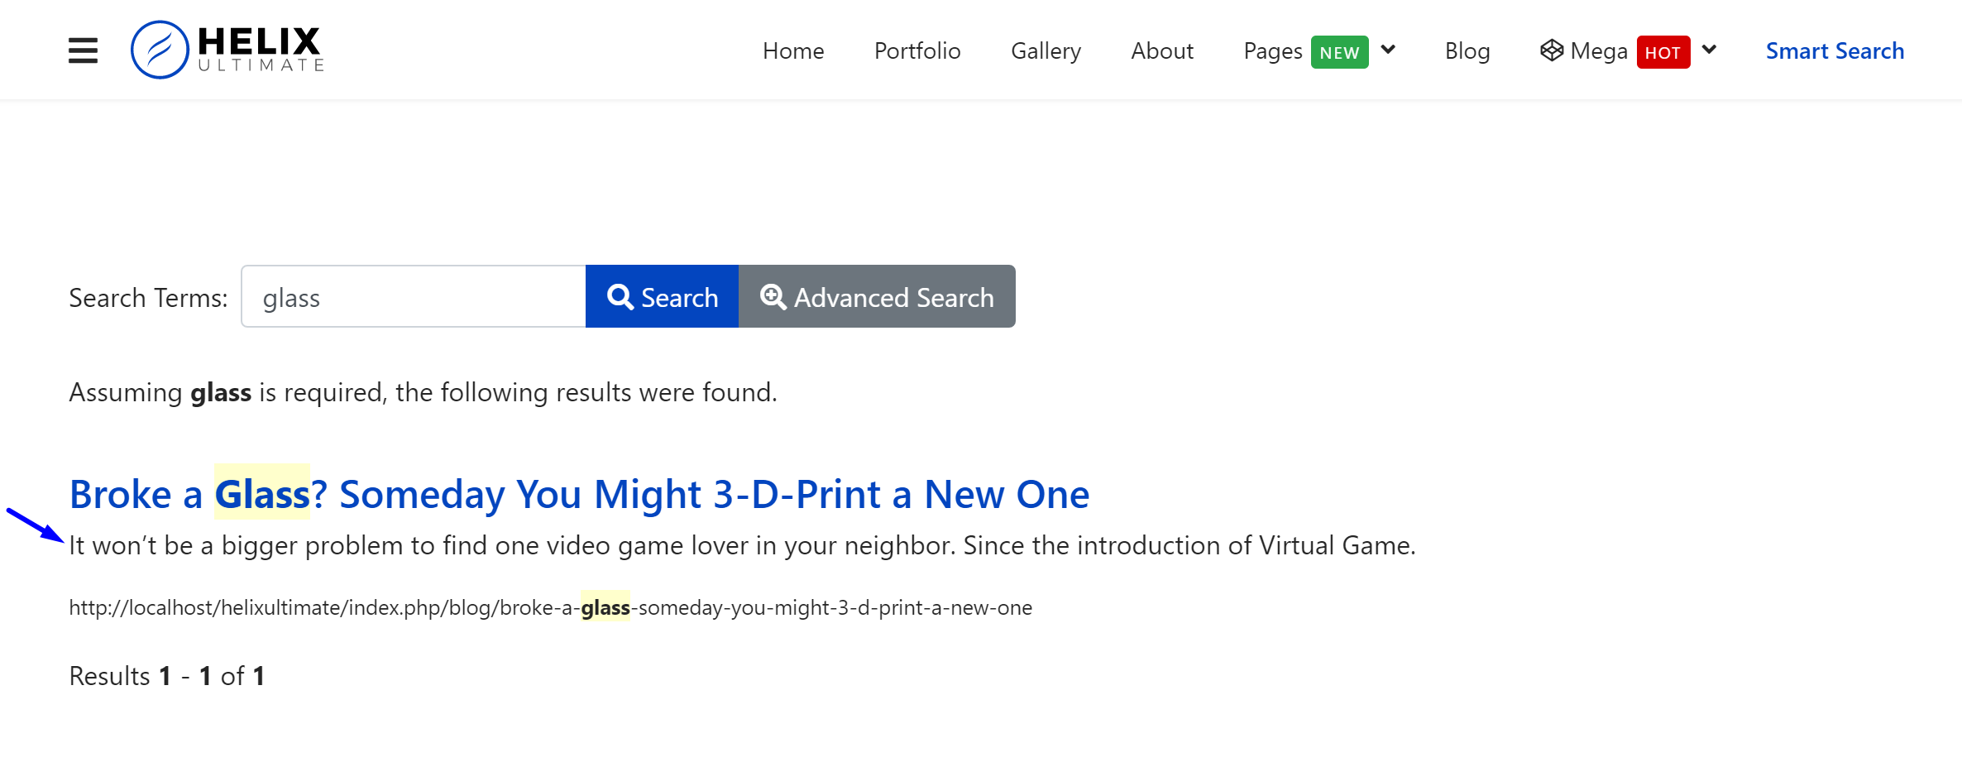Image resolution: width=1962 pixels, height=767 pixels.
Task: Click the Pages menu label
Action: (1272, 50)
